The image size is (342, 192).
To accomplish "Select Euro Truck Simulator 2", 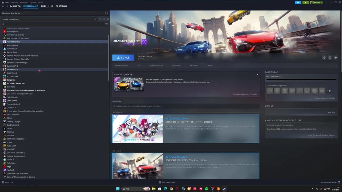I will coord(16,153).
